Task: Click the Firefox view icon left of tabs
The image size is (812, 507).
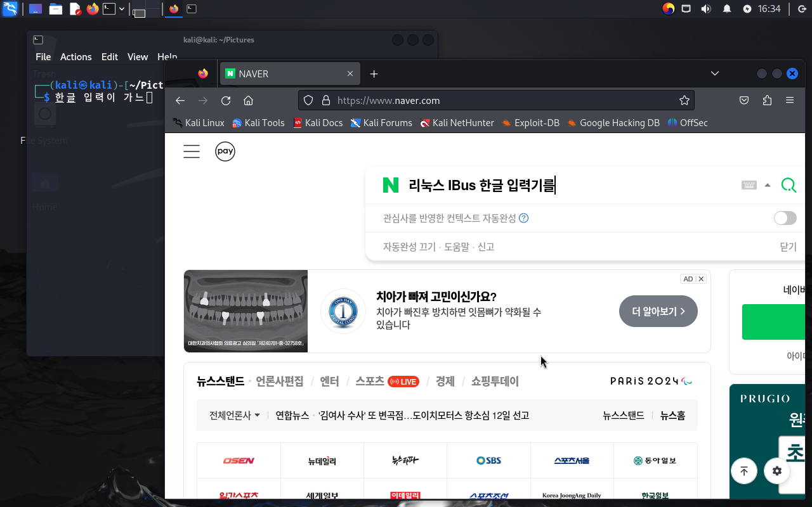Action: pos(203,74)
